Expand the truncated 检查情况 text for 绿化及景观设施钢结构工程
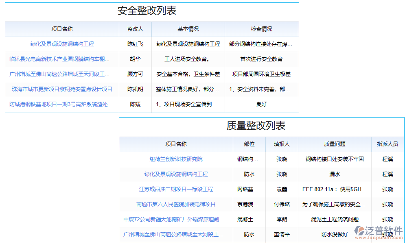The width and height of the screenshot is (407, 244). click(261, 44)
